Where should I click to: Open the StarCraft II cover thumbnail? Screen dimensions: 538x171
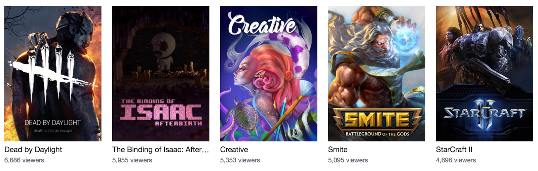pos(485,74)
